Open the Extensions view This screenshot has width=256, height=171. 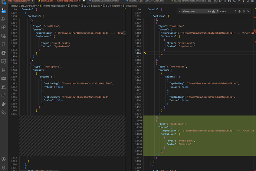4,27
